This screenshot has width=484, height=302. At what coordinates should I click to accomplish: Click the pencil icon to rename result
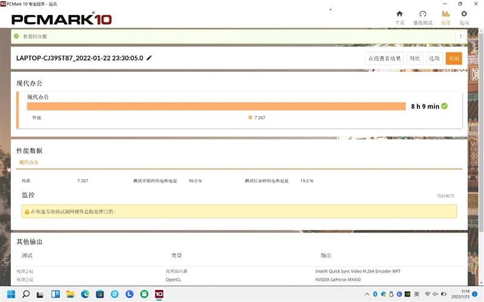149,58
